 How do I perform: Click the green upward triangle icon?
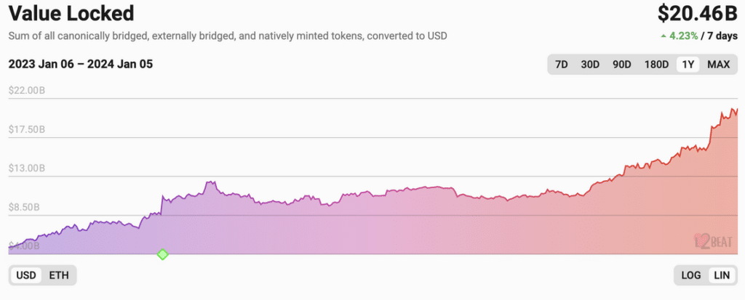663,35
